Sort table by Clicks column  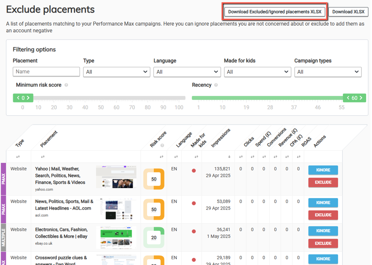[x=241, y=156]
